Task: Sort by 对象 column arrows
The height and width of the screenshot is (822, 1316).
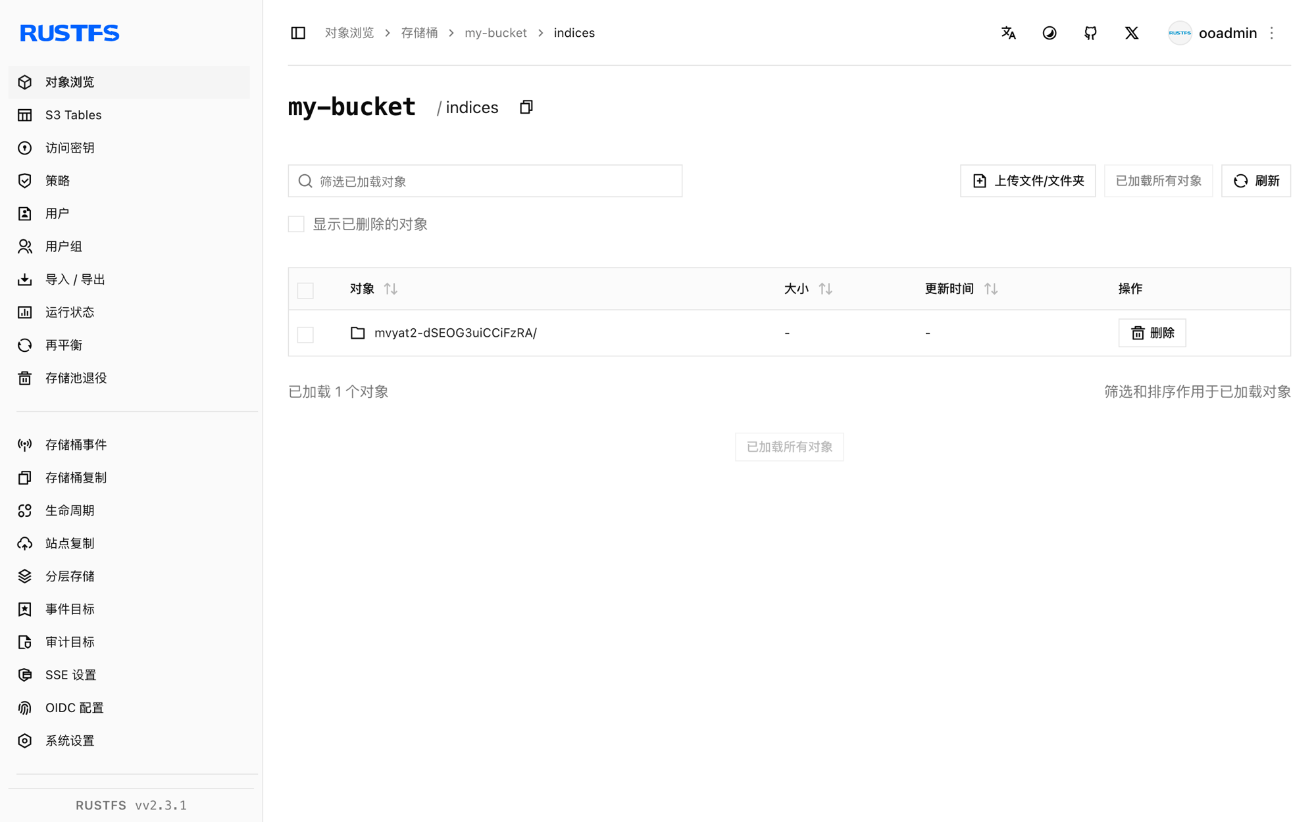Action: tap(391, 289)
